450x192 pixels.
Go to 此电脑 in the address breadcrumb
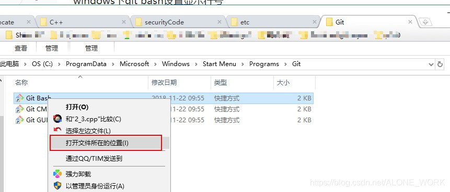coord(9,64)
